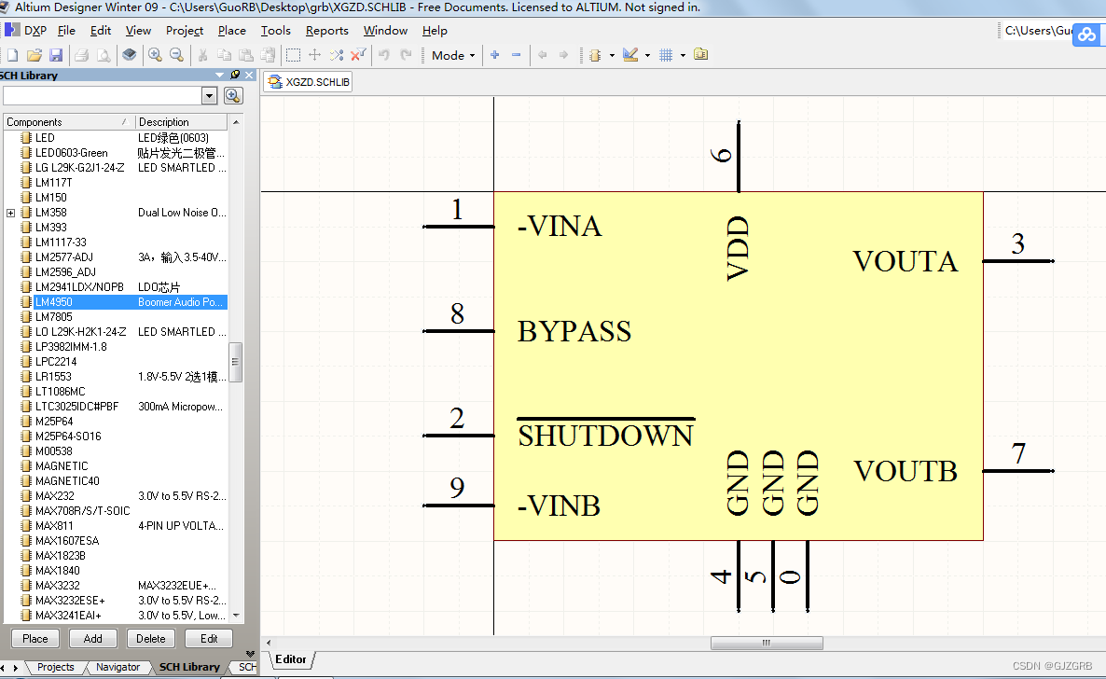Select the drawing utilities icon
This screenshot has width=1106, height=679.
coord(632,55)
